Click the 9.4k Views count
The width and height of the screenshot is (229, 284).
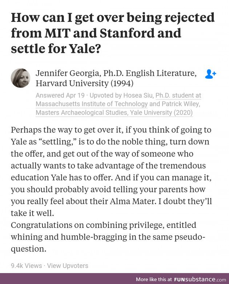27,266
